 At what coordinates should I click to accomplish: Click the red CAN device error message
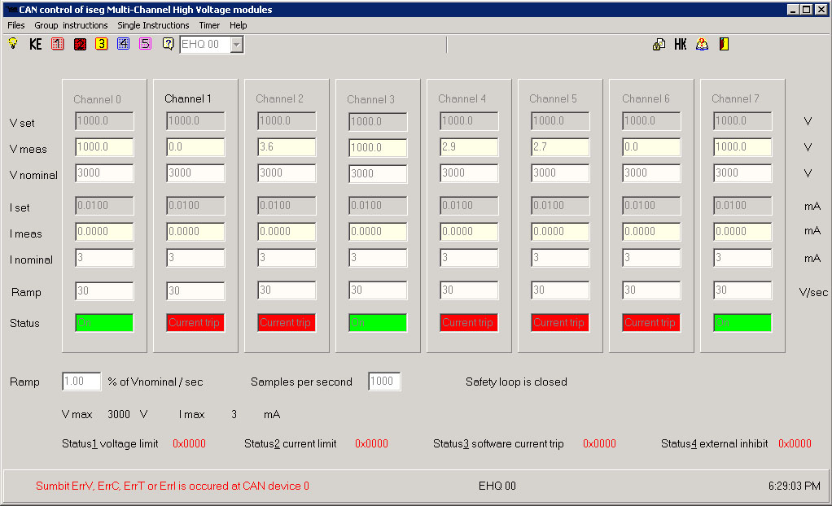(x=173, y=486)
